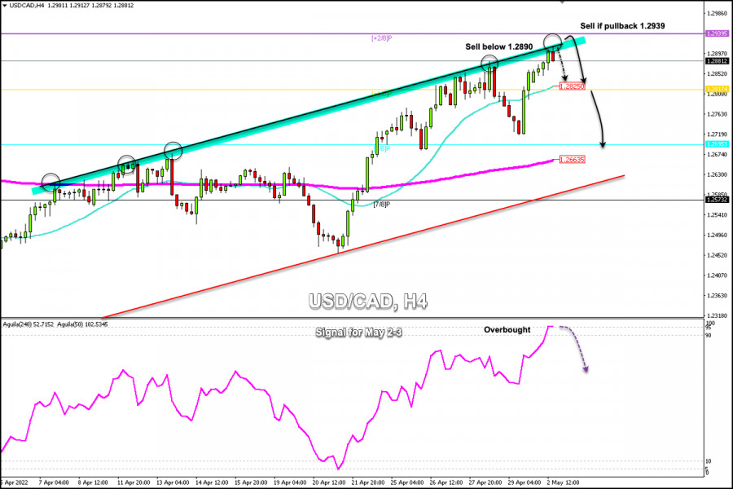Click the 90 level on oscillator scale
733x489 pixels.
coord(709,336)
